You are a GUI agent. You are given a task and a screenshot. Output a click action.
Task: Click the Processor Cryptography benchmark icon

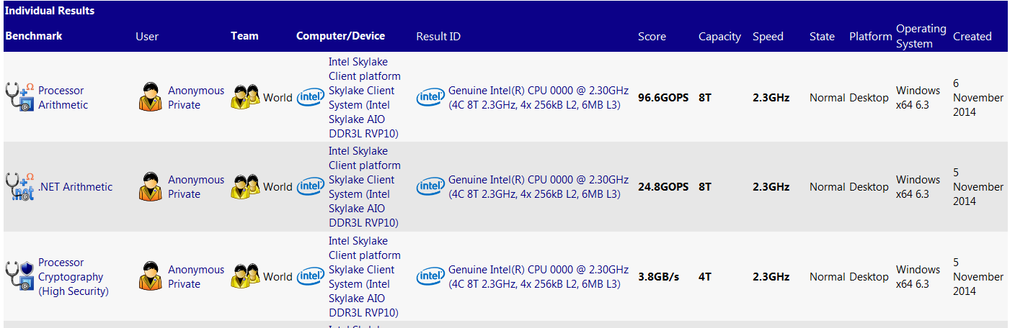(20, 276)
